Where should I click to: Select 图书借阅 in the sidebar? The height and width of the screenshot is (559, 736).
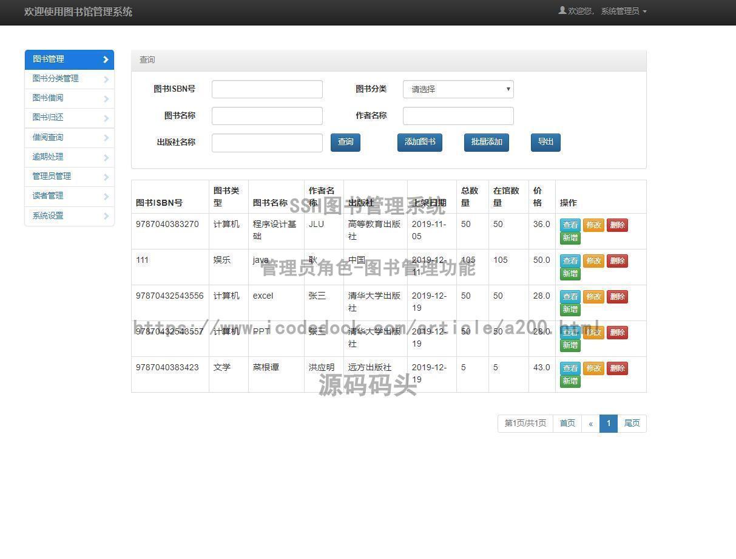point(47,98)
